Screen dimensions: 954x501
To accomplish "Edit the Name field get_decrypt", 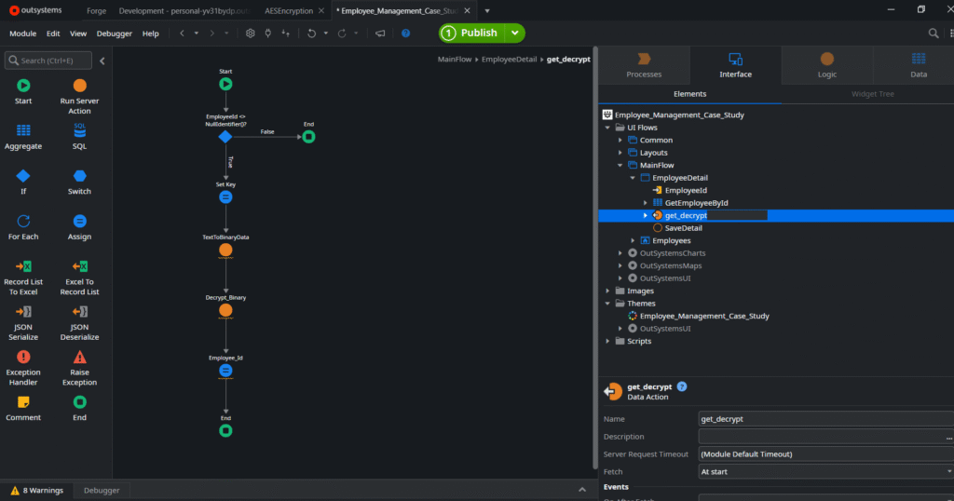I will (x=826, y=419).
